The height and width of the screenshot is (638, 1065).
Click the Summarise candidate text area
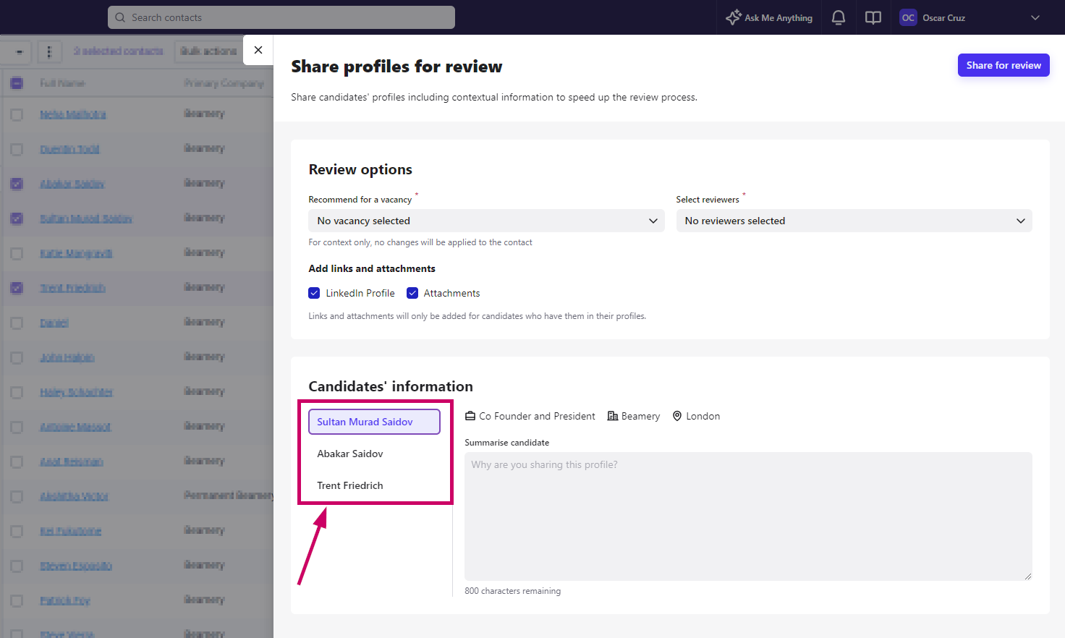coord(748,516)
